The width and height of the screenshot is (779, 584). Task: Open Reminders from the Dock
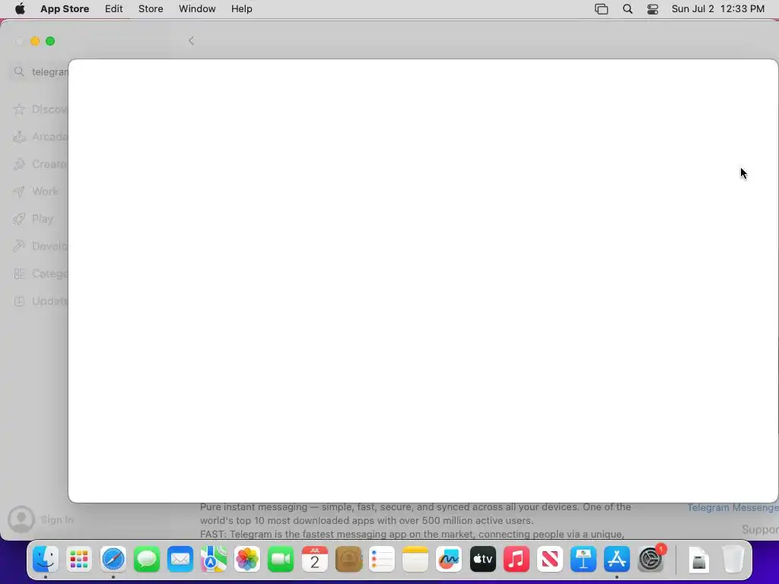coord(382,559)
